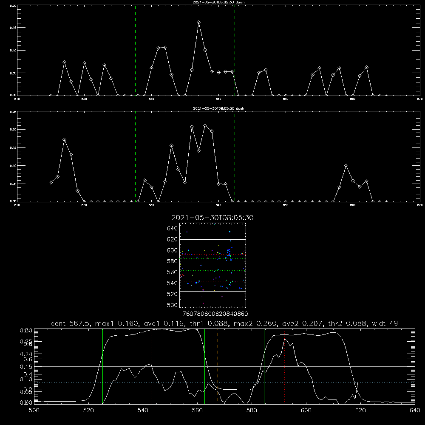Click the orange dashed center line in bottom plot

click(x=218, y=366)
